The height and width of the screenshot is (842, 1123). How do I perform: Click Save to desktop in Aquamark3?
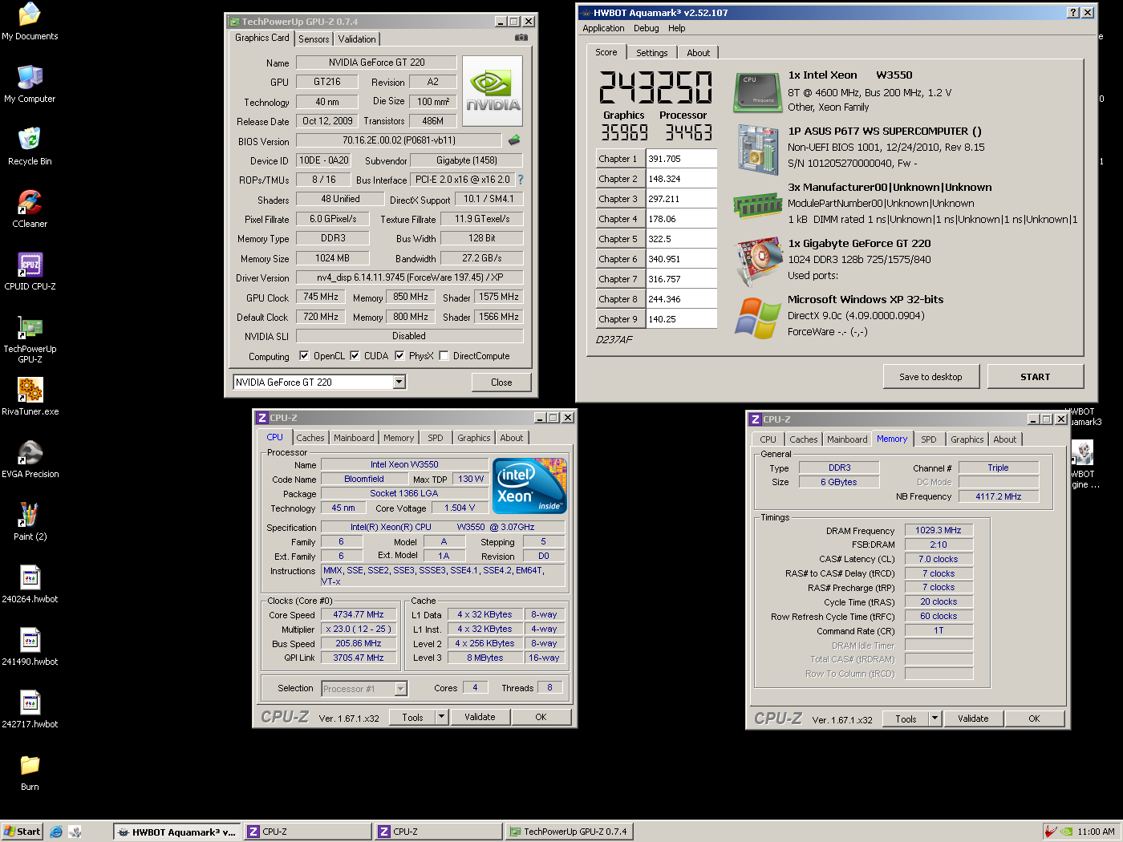click(x=930, y=377)
